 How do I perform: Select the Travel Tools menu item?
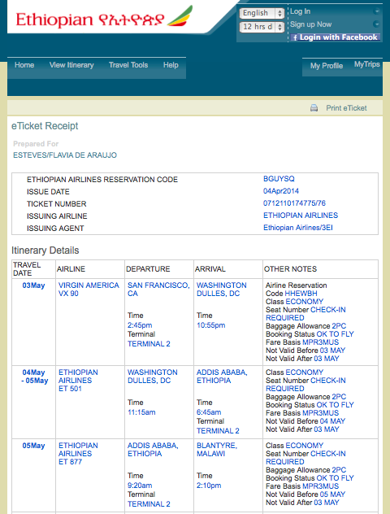(x=128, y=65)
